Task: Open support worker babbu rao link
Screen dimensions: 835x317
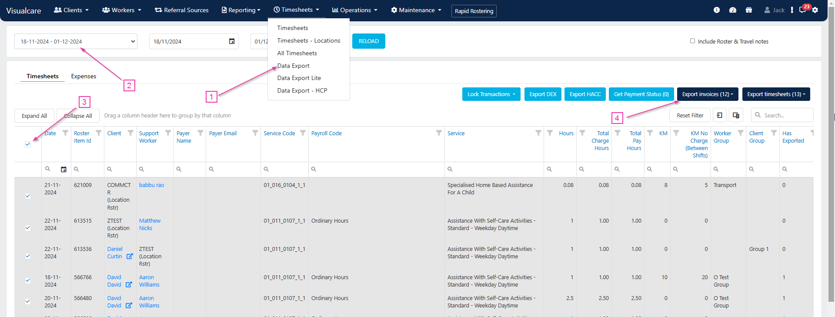Action: (151, 185)
